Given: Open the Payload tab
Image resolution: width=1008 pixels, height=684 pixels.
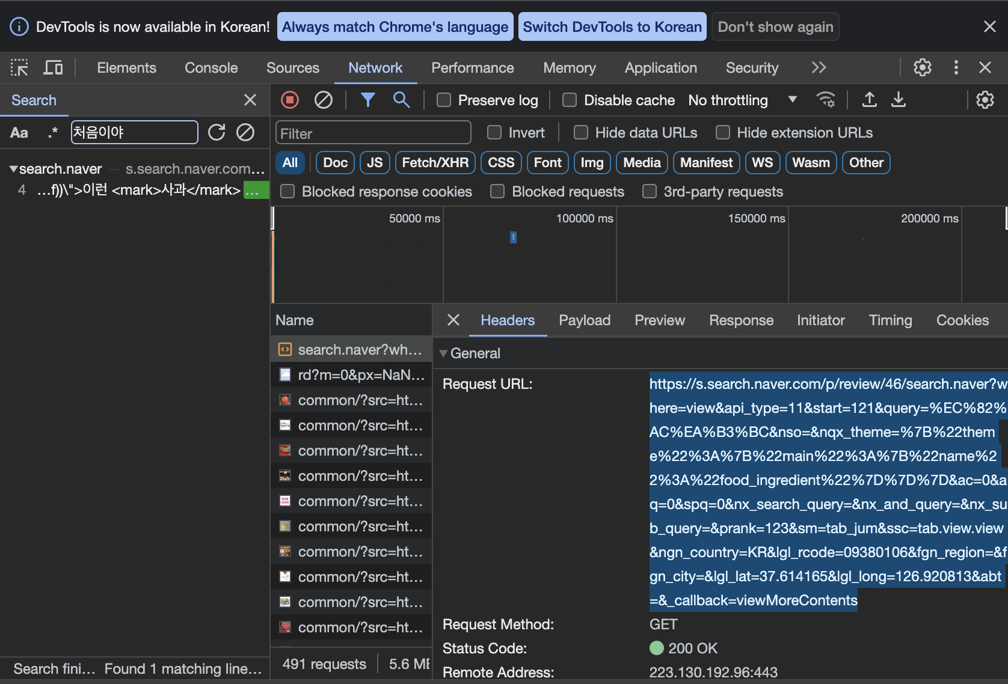Looking at the screenshot, I should [585, 320].
